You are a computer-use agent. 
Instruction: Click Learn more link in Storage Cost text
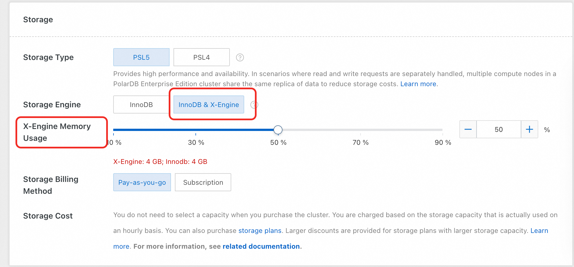(539, 231)
